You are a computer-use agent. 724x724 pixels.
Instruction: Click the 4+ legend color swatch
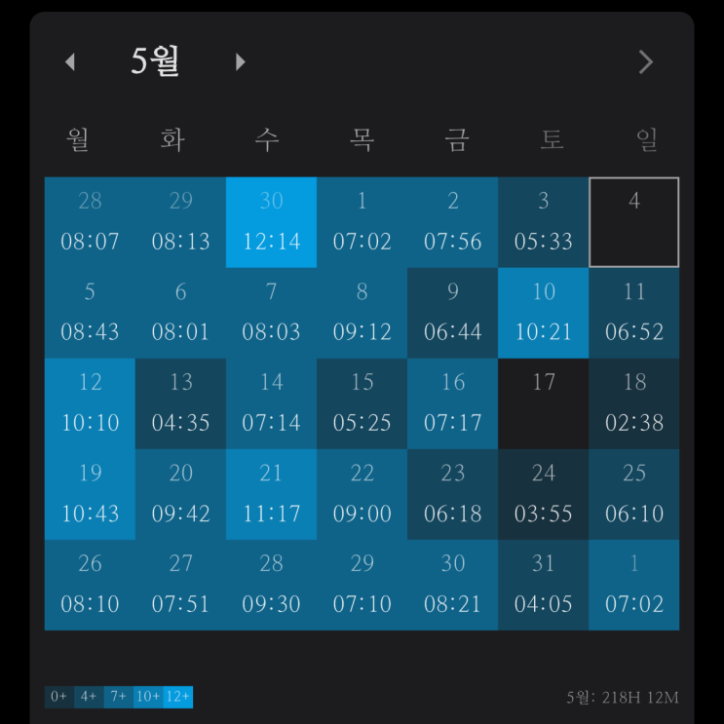(89, 697)
